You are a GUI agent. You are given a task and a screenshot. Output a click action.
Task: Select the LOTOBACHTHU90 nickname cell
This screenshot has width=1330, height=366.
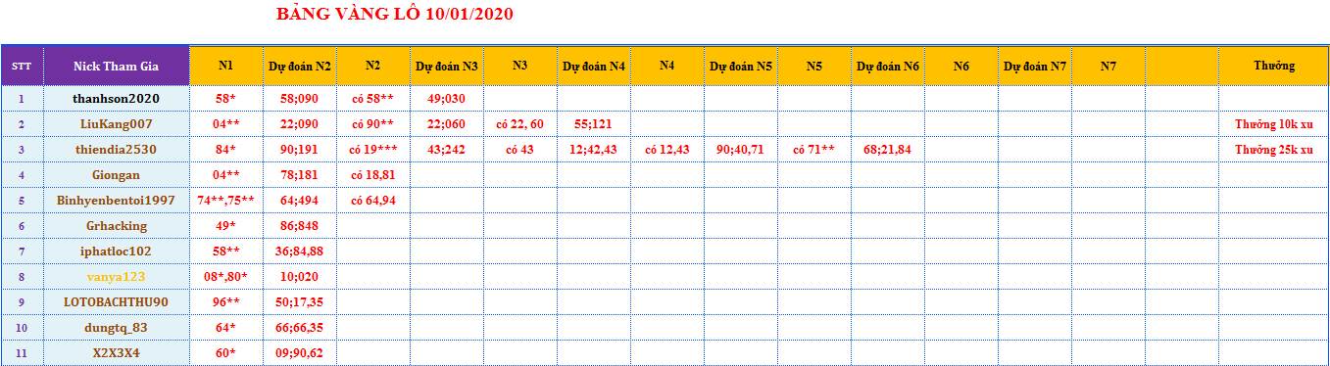click(x=116, y=302)
